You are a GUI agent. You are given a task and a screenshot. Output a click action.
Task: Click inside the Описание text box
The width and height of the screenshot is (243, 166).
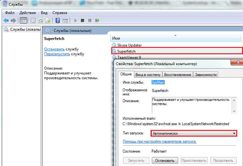(191, 105)
